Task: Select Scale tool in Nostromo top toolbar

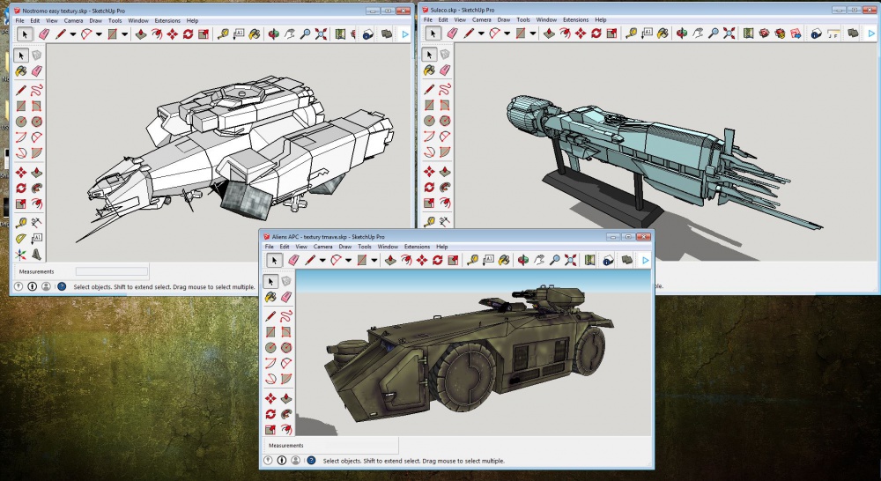Action: (204, 34)
